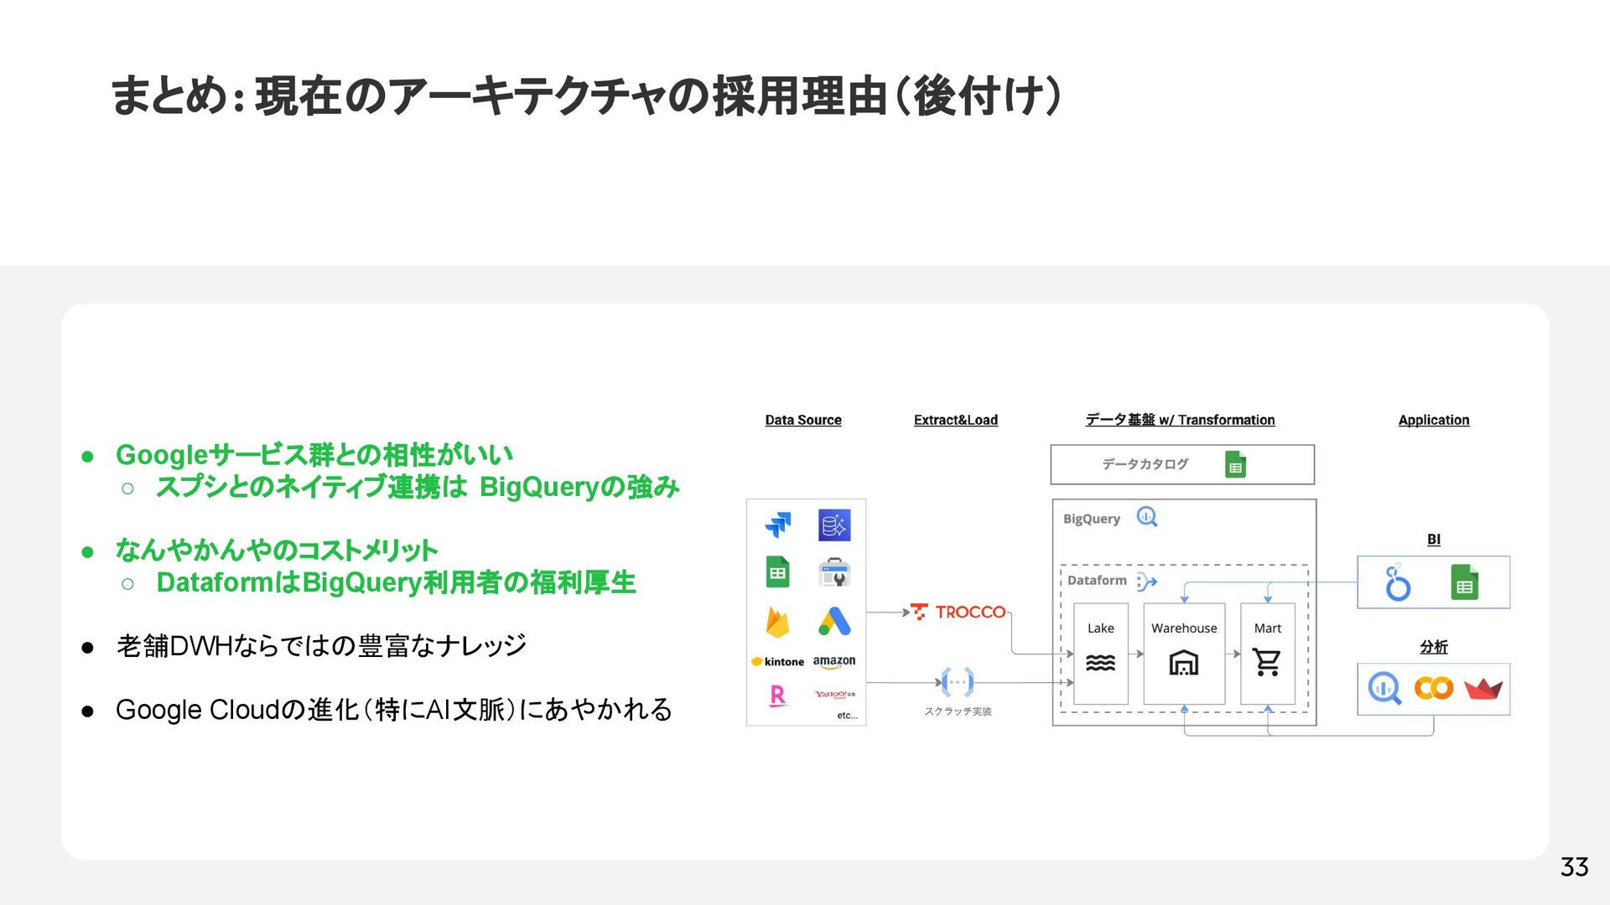Viewport: 1610px width, 905px height.
Task: Click the Mart shopping cart icon
Action: pyautogui.click(x=1266, y=662)
